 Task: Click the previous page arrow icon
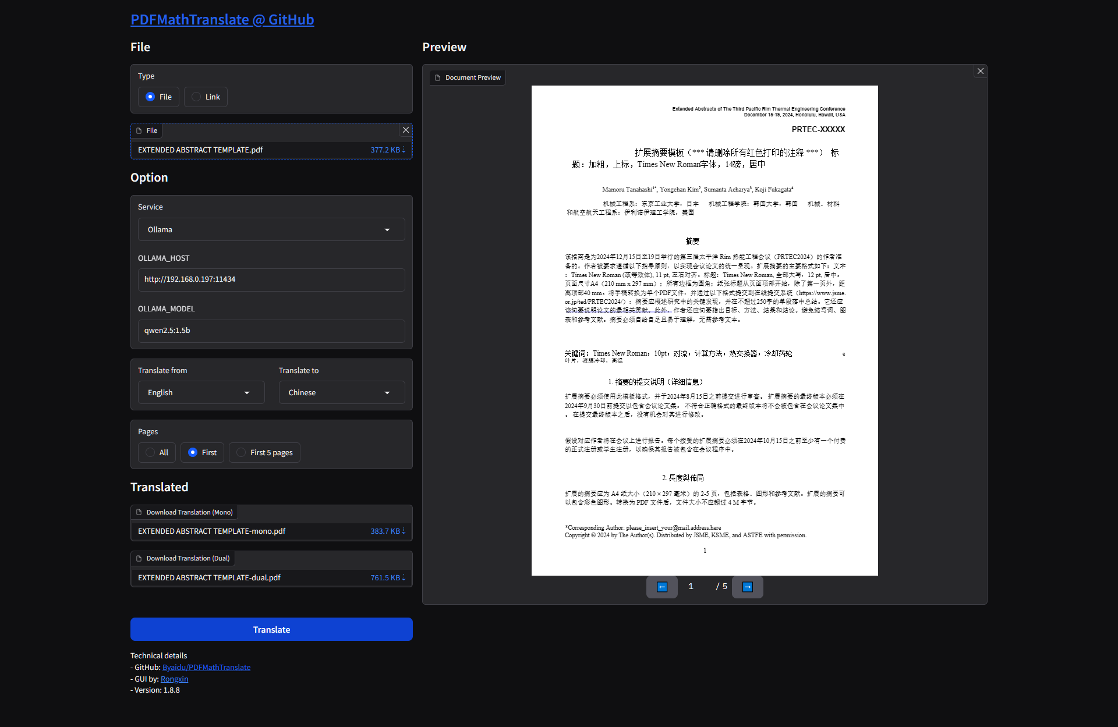661,587
